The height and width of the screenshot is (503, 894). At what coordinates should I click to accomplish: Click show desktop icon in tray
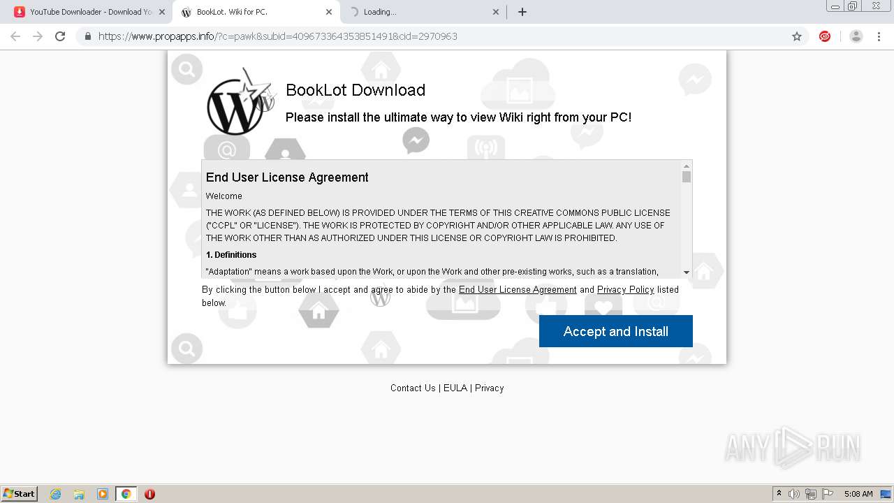[886, 494]
